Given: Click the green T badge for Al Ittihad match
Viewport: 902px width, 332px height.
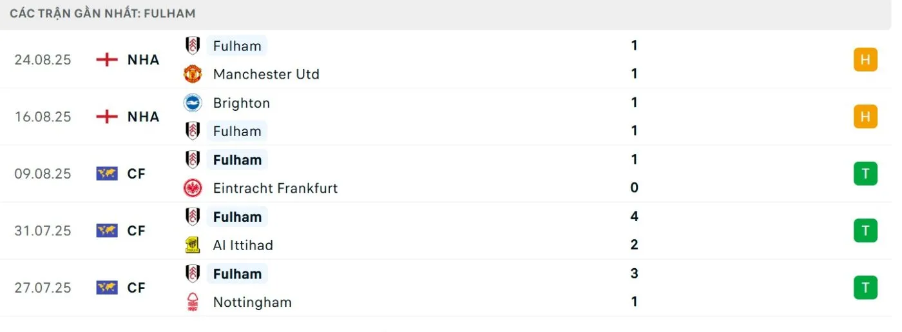Looking at the screenshot, I should click(865, 230).
